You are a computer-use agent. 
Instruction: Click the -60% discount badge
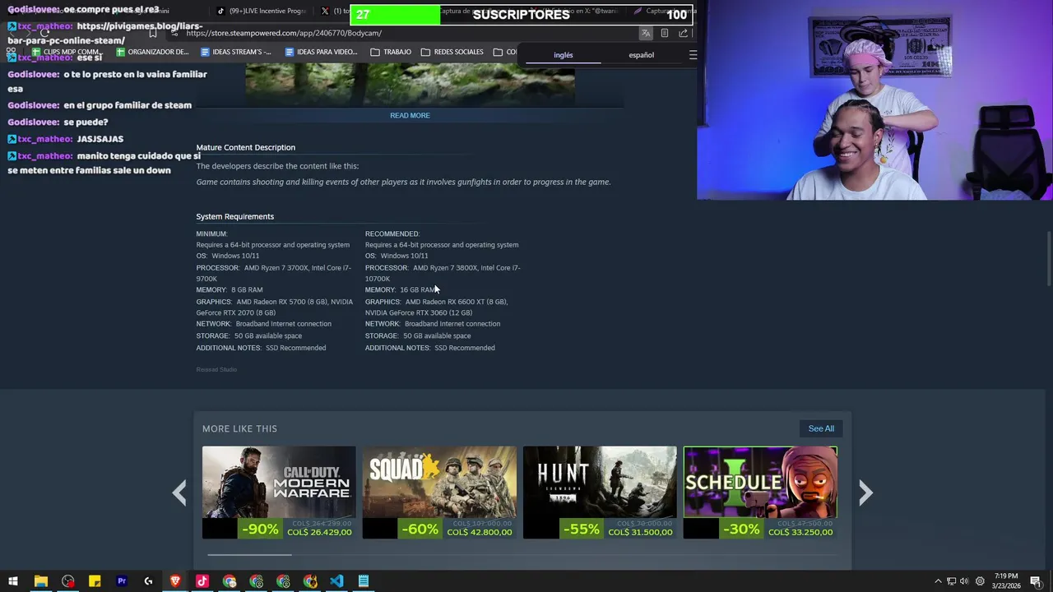click(x=420, y=529)
